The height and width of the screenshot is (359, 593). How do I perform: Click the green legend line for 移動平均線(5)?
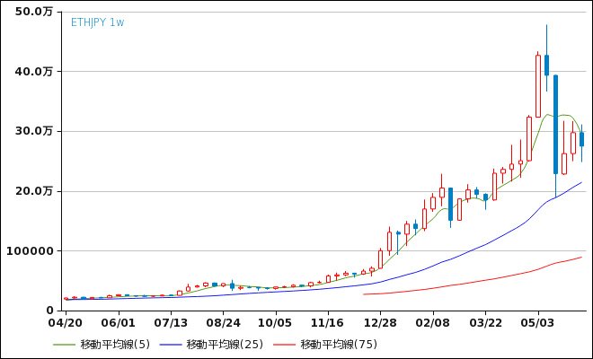65,345
